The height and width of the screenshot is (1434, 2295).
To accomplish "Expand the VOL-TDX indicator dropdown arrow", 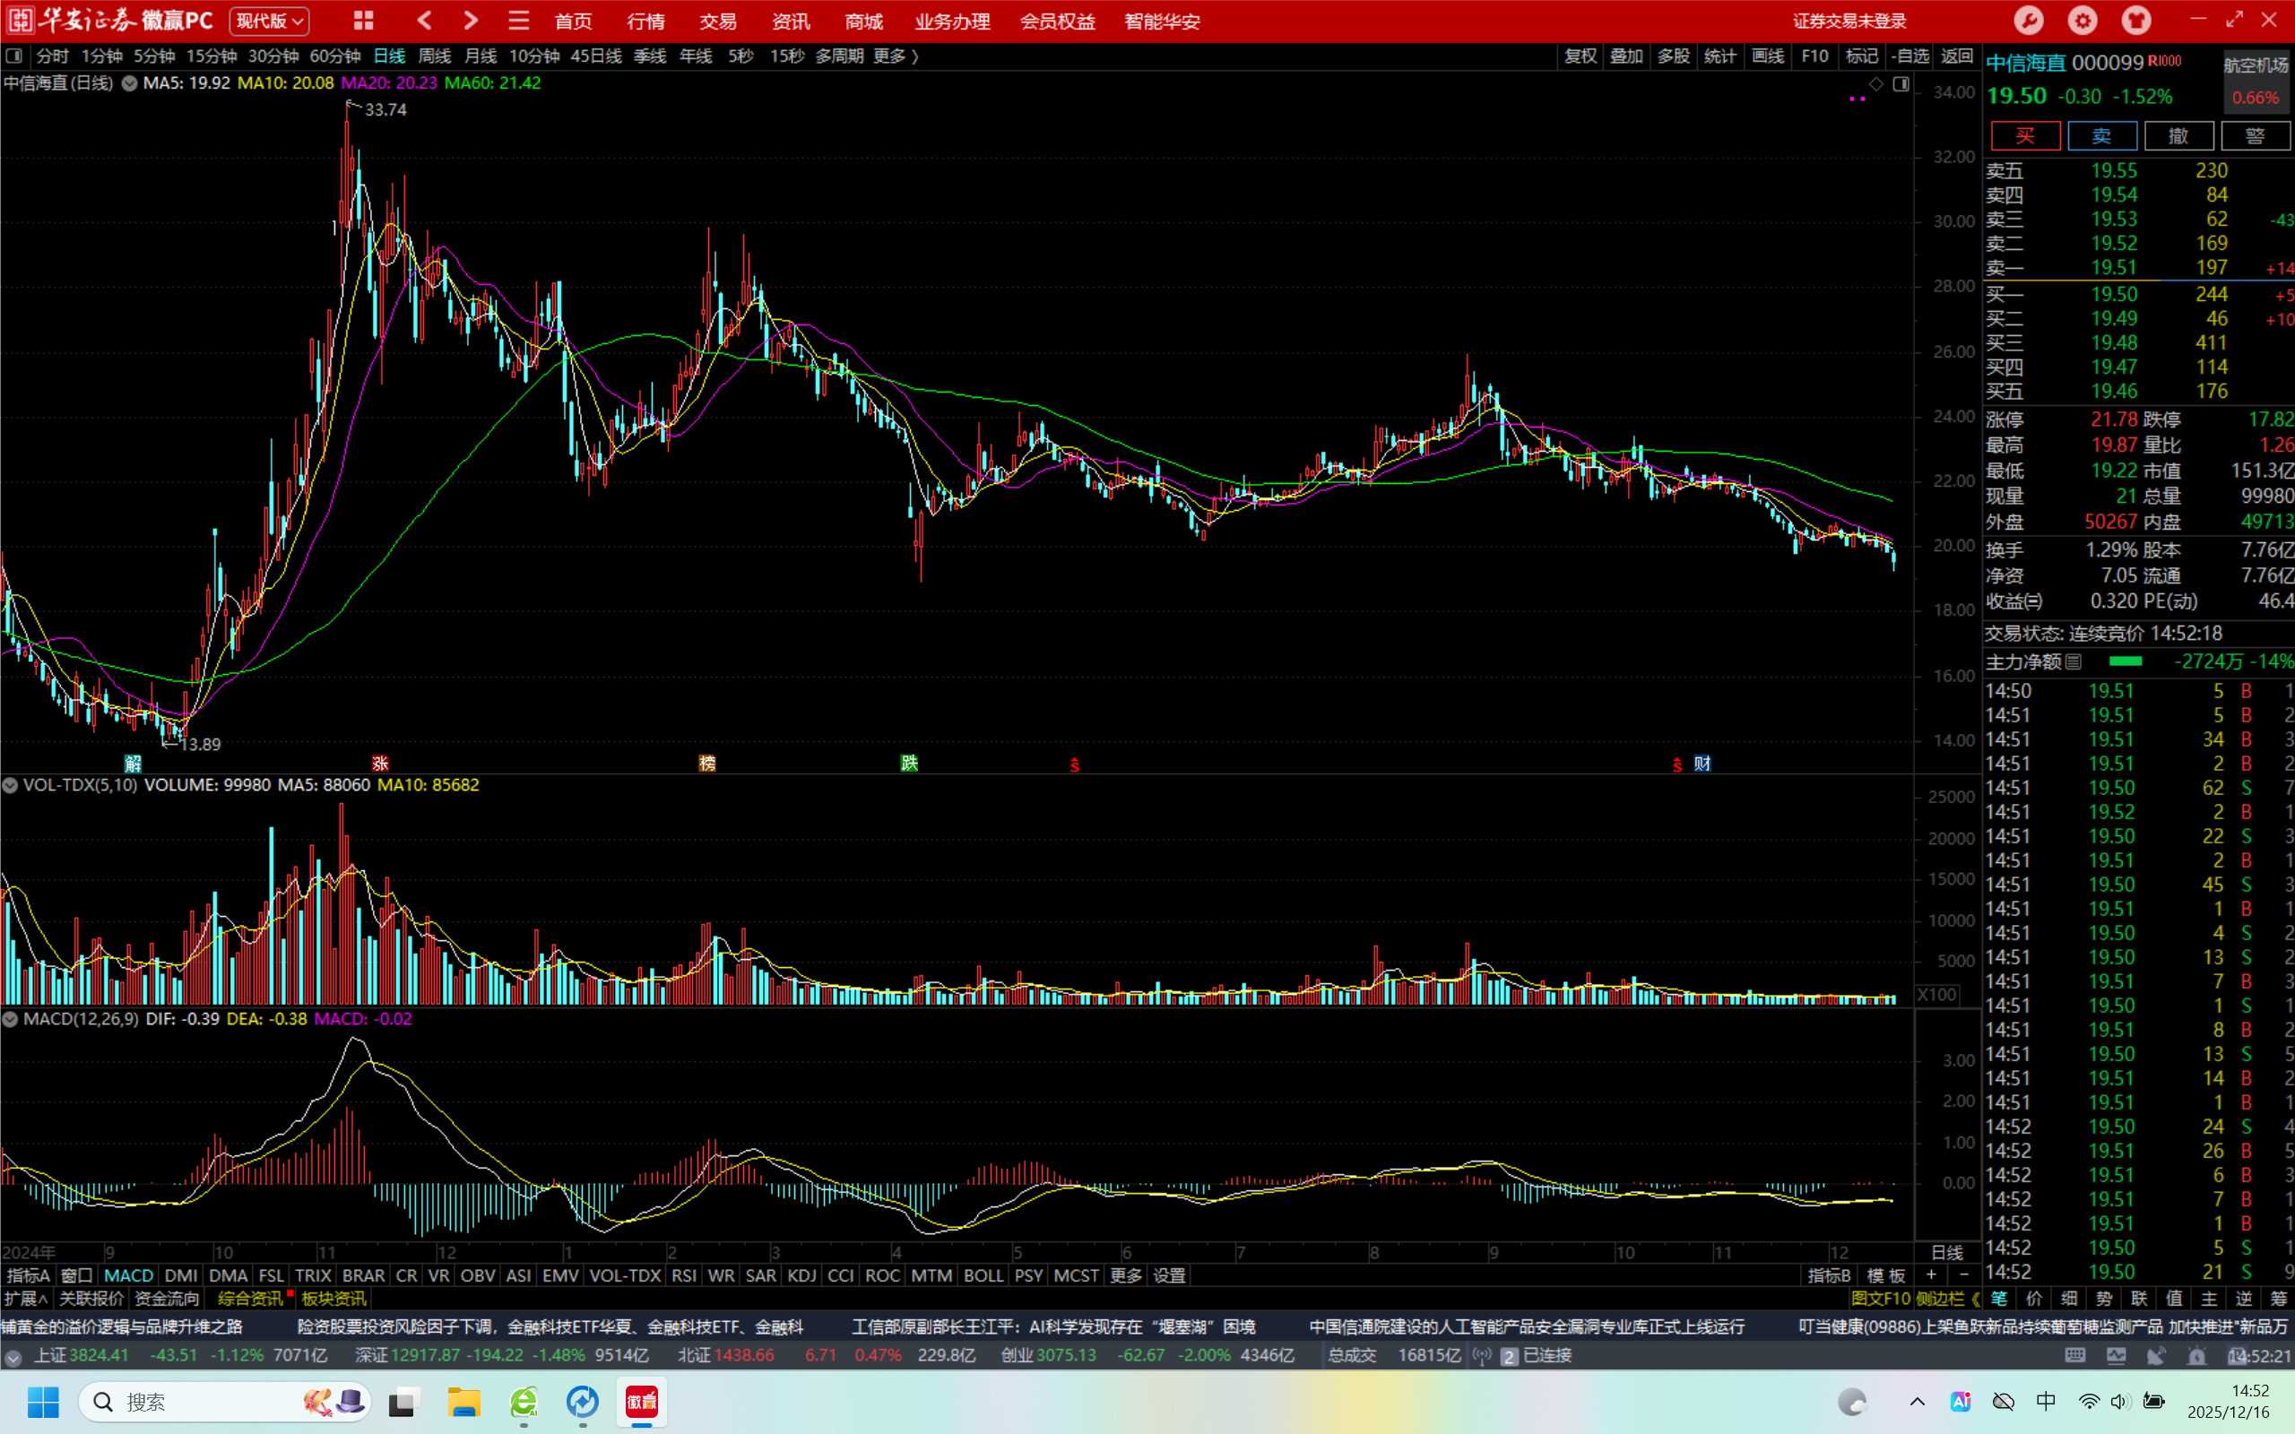I will [11, 785].
